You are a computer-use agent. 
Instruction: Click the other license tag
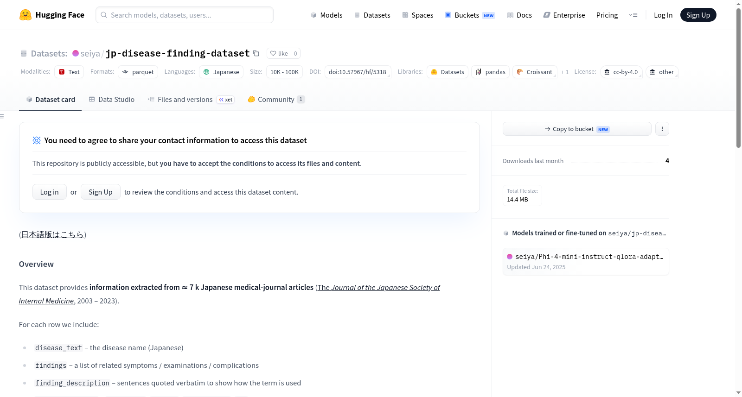tap(662, 72)
